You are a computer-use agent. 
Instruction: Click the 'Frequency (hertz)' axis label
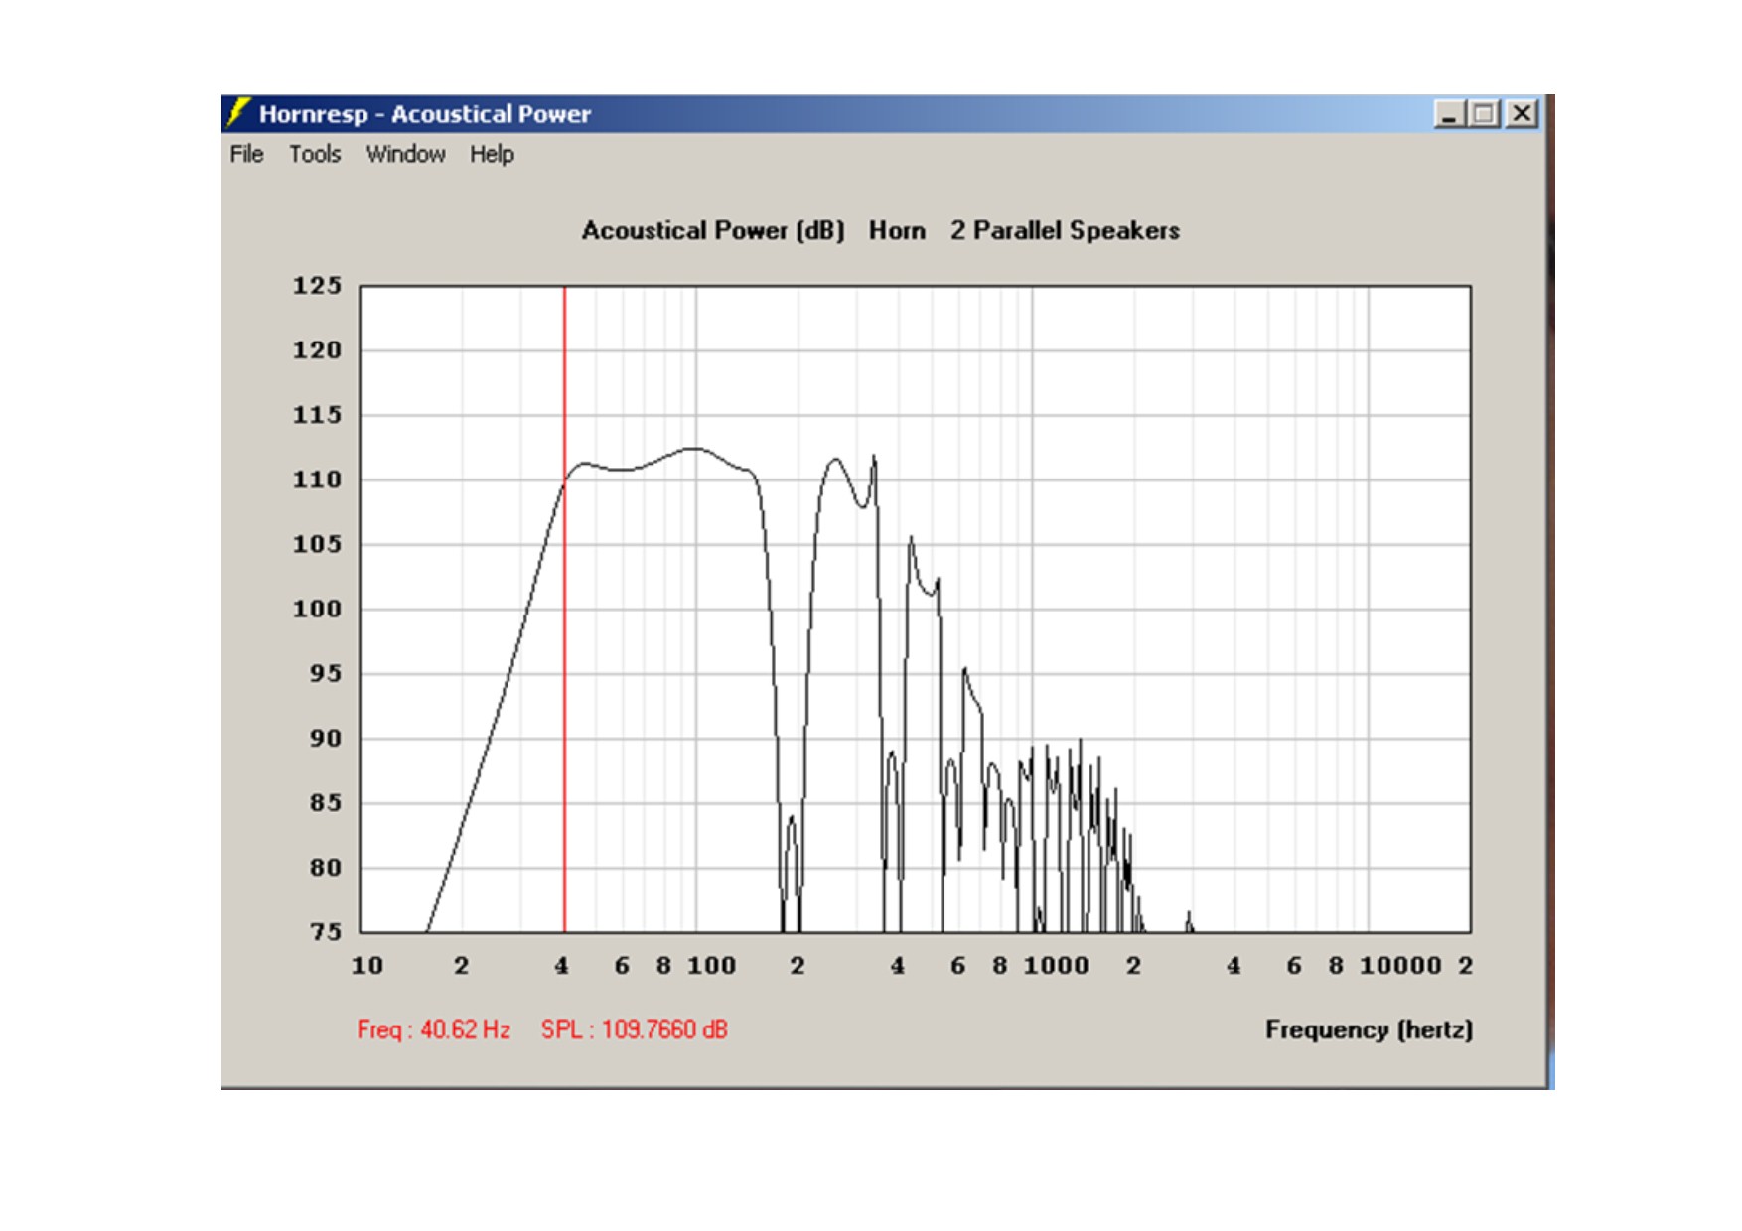tap(1369, 1029)
